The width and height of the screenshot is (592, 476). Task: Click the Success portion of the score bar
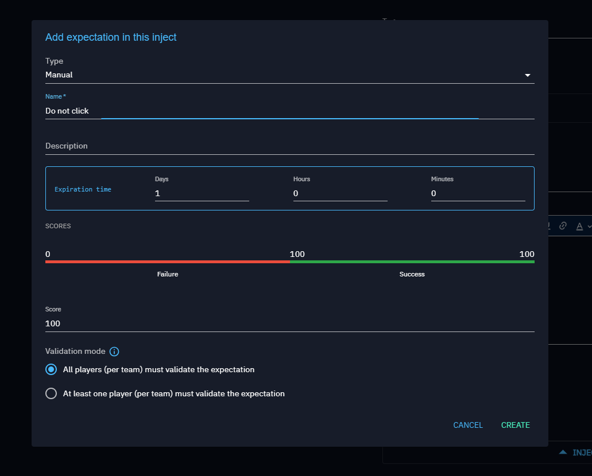pyautogui.click(x=412, y=262)
